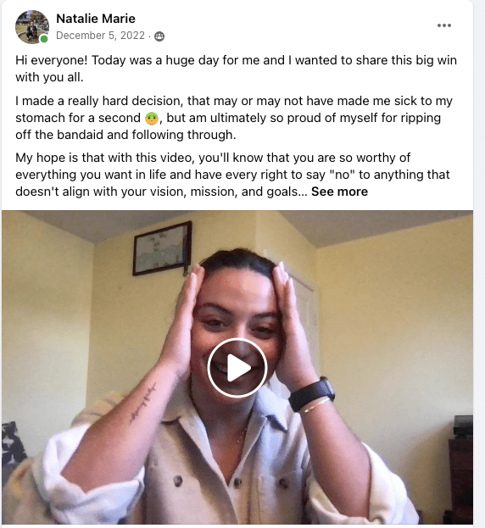Play the video with the circular play button

(x=237, y=367)
